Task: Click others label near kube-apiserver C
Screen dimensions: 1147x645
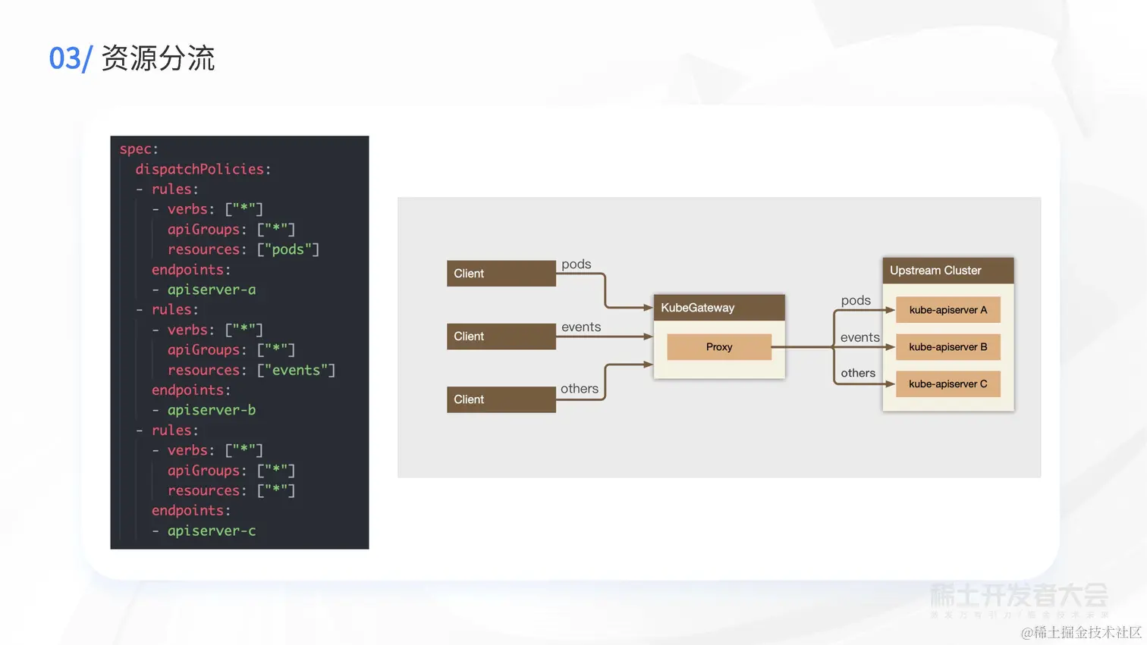Action: point(858,373)
